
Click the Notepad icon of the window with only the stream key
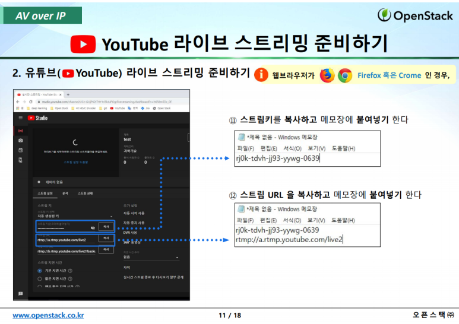click(x=242, y=137)
